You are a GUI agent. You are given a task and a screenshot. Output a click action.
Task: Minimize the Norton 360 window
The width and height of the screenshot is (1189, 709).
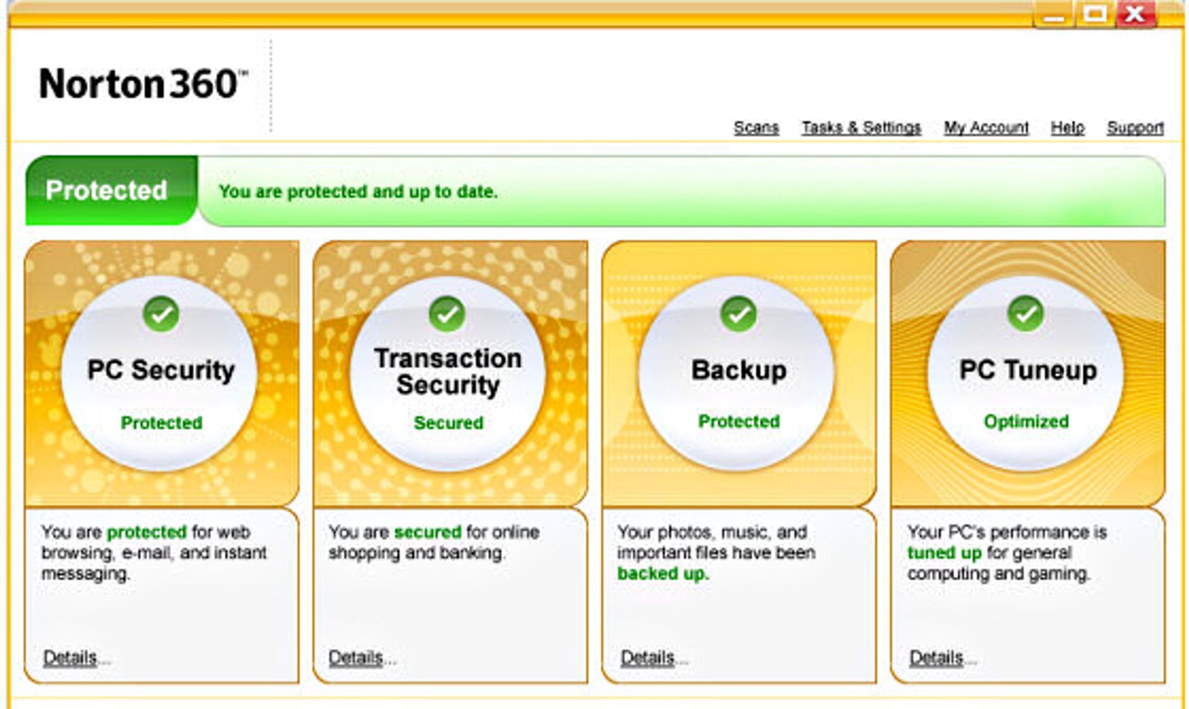(x=1054, y=14)
